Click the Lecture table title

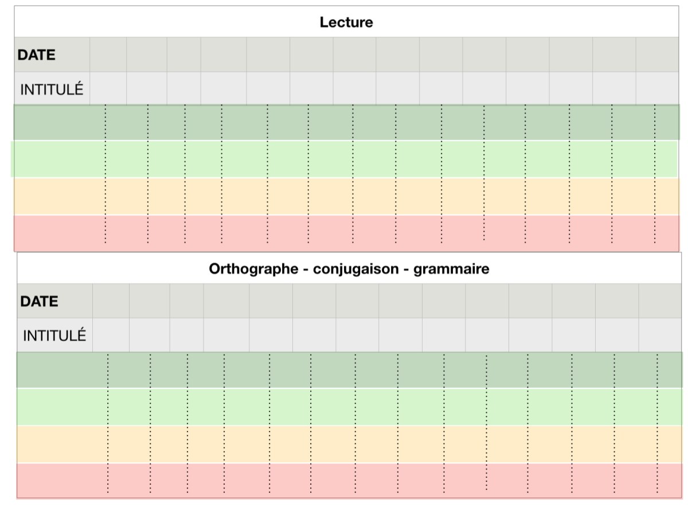coord(346,22)
